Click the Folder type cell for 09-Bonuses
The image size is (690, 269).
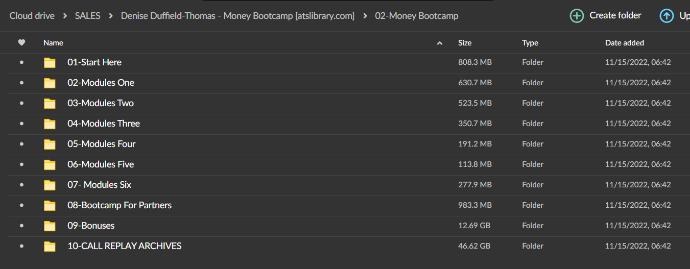coord(533,226)
